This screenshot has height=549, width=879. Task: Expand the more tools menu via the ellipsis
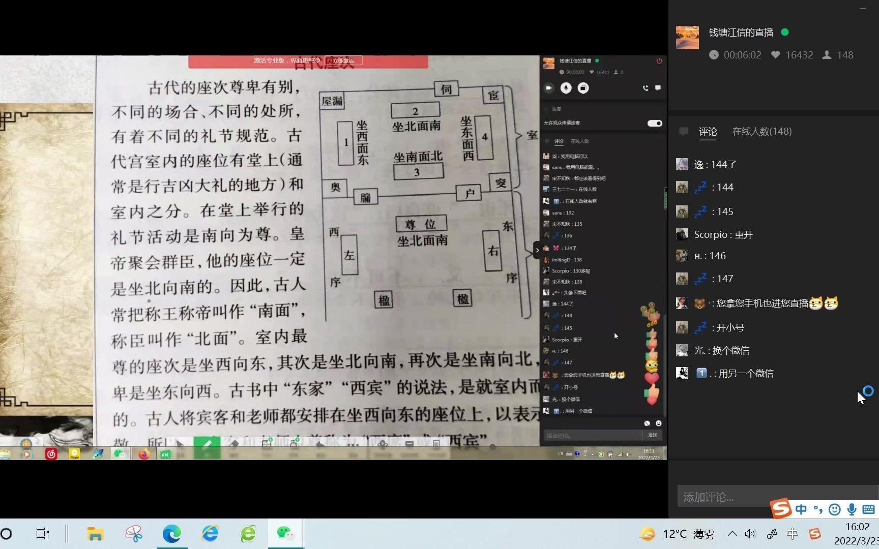[354, 443]
